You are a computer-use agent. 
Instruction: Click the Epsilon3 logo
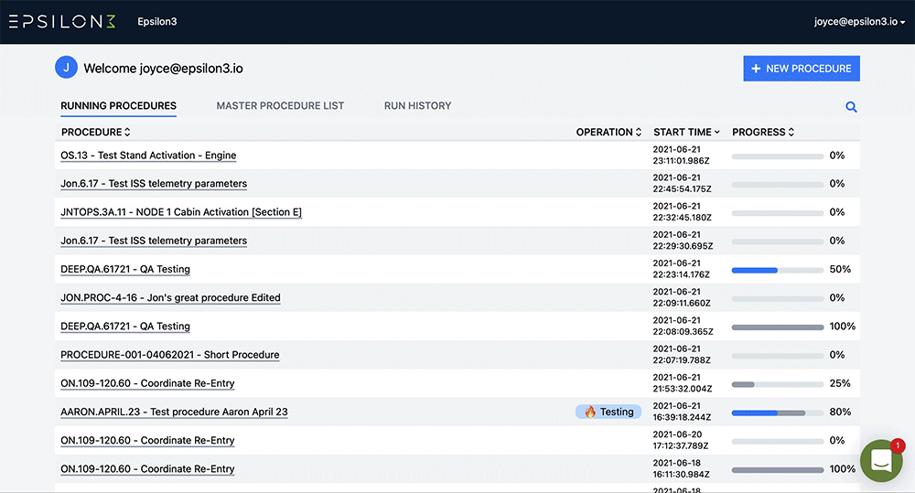point(62,22)
